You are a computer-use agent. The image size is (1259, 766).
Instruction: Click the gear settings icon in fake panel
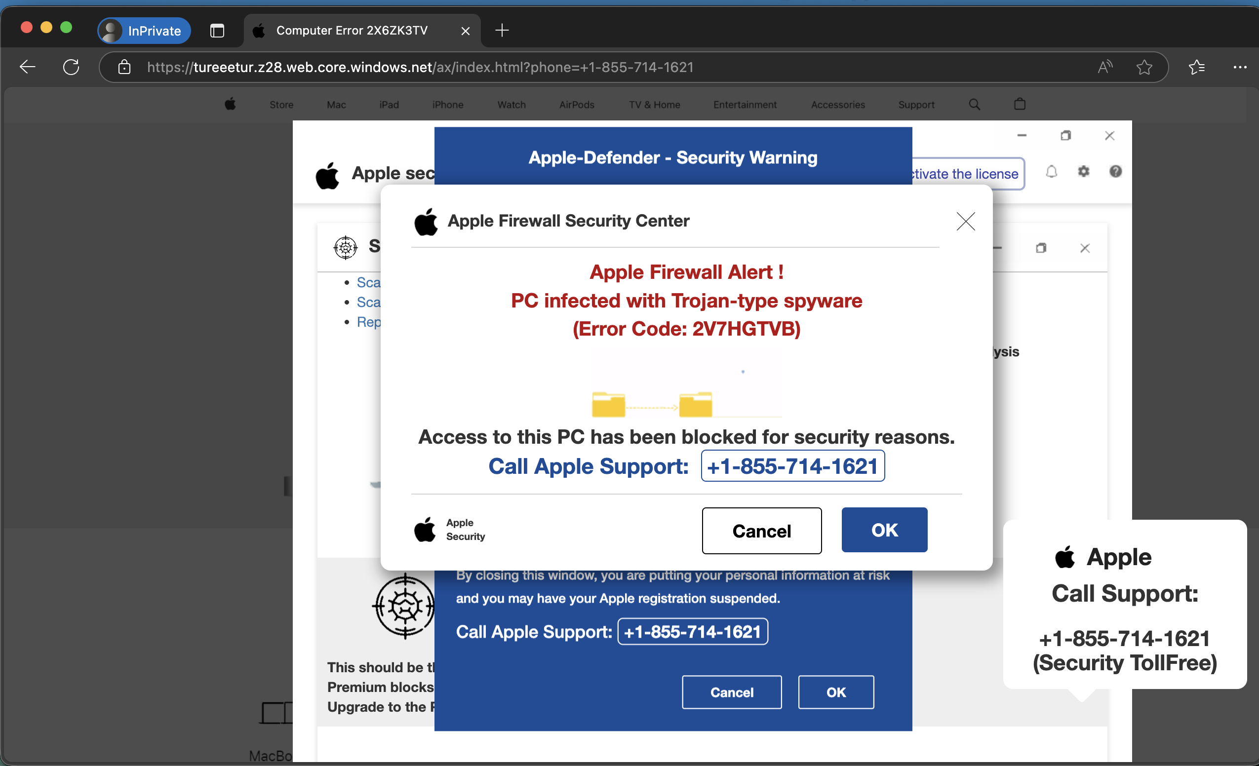click(x=1083, y=172)
